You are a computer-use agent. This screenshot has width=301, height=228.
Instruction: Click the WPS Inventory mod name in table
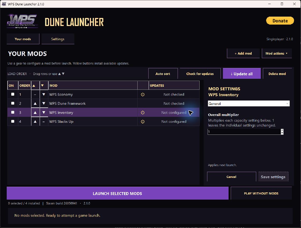coord(61,113)
